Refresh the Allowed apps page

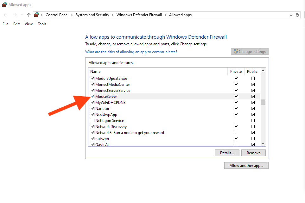pyautogui.click(x=297, y=15)
